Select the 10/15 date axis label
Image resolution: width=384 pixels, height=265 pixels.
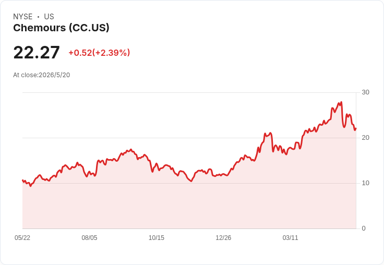(x=157, y=238)
